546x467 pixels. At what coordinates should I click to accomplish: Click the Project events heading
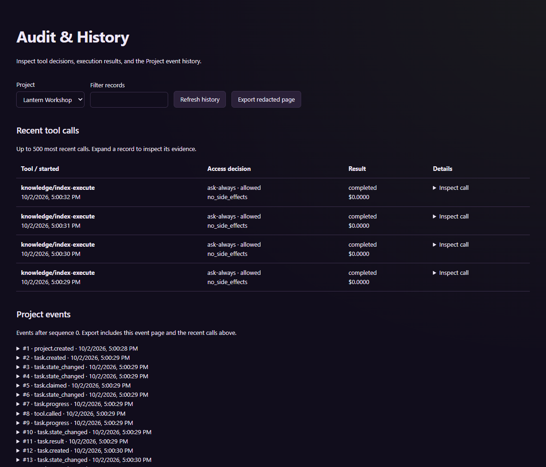tap(43, 315)
